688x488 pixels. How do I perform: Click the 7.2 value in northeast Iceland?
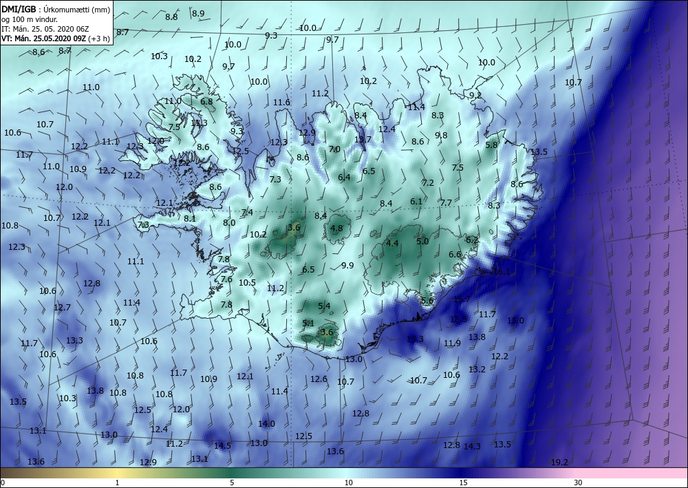(428, 183)
